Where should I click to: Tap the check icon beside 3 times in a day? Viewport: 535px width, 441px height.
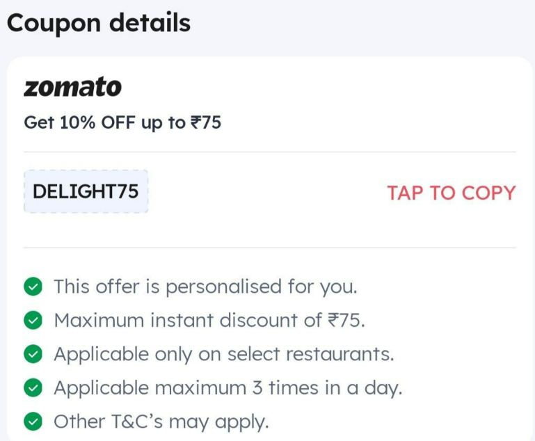click(x=33, y=388)
